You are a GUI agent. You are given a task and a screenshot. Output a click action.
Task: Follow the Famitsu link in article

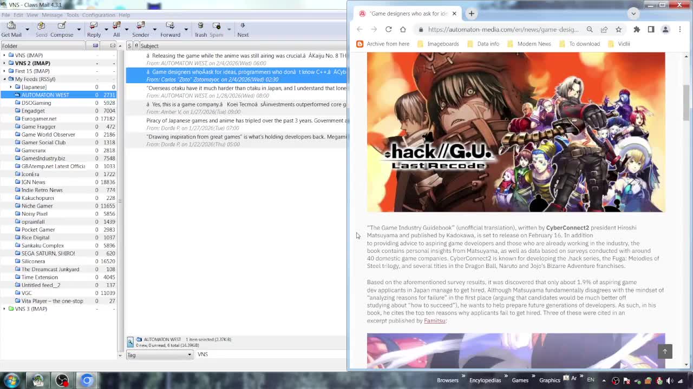coord(434,321)
